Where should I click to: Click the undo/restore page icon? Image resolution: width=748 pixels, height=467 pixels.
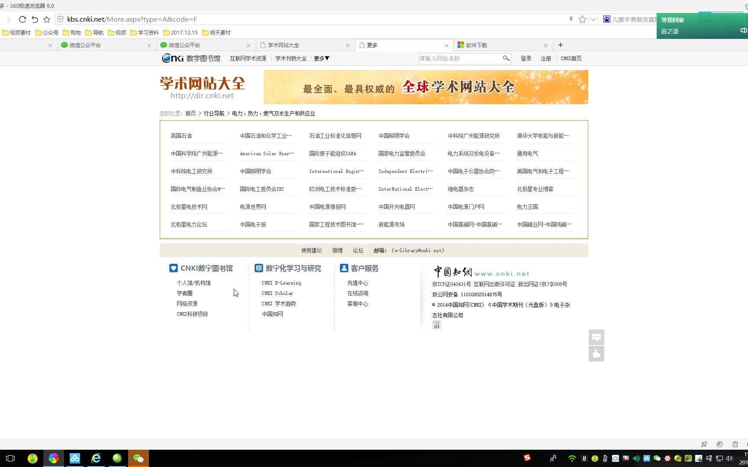35,19
